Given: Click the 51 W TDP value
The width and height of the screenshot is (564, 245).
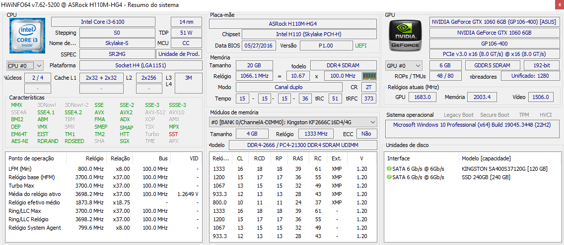Looking at the screenshot, I should (186, 33).
